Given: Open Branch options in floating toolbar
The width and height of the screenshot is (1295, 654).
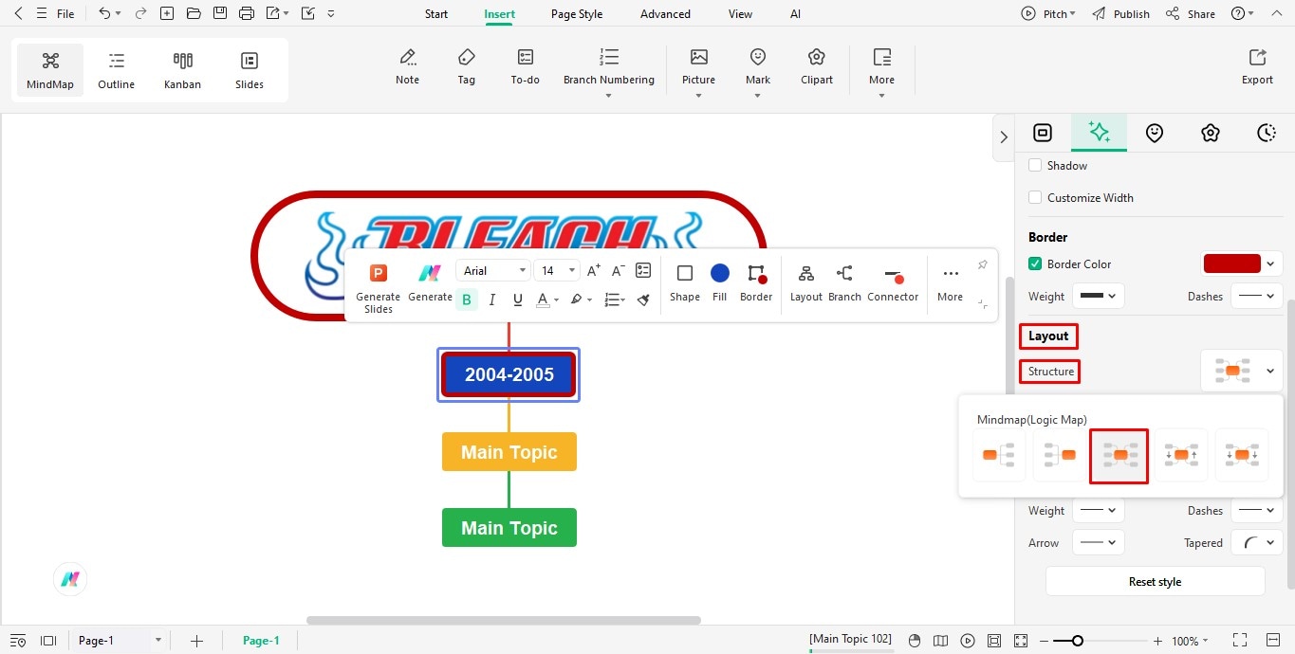Looking at the screenshot, I should pyautogui.click(x=844, y=282).
